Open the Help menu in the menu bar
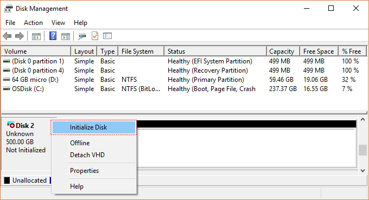 pos(80,23)
